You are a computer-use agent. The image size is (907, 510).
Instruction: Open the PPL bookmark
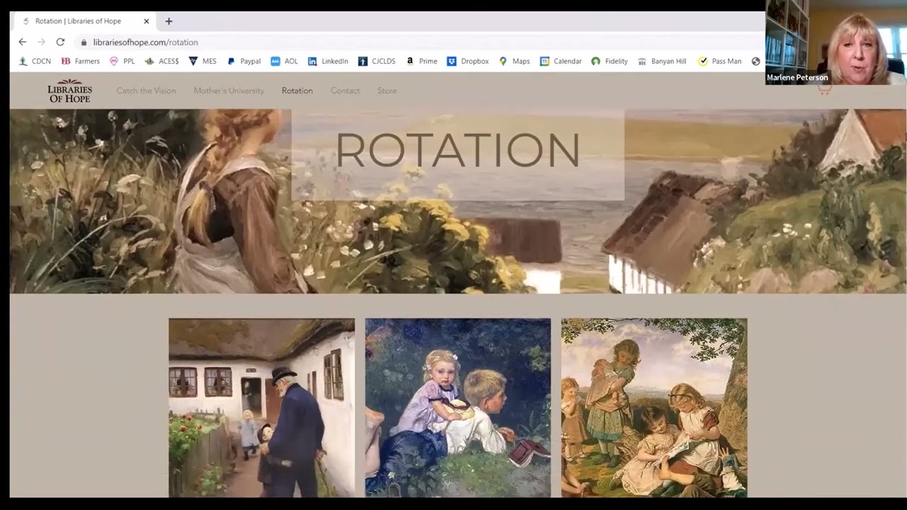coord(122,62)
